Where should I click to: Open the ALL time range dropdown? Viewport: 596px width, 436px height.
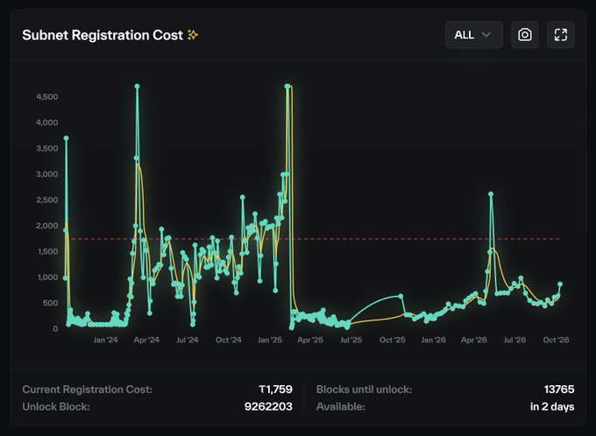473,35
